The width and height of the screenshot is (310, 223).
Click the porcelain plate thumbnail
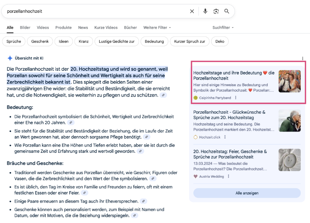[x=289, y=160]
